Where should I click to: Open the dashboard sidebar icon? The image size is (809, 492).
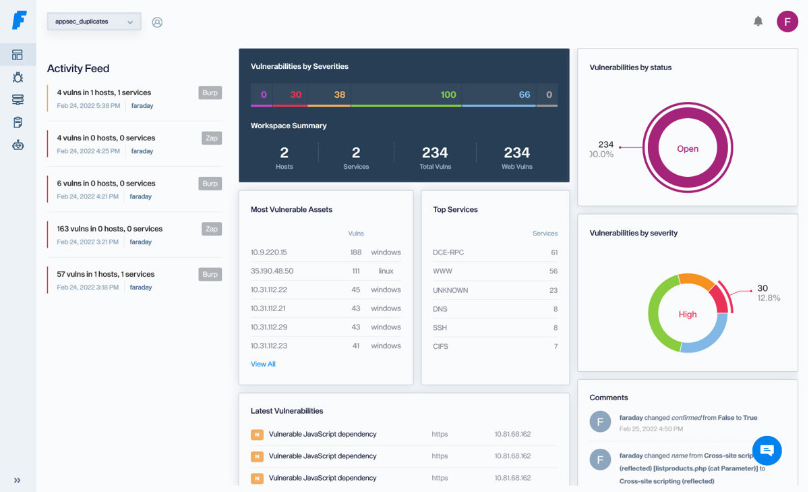(x=18, y=55)
